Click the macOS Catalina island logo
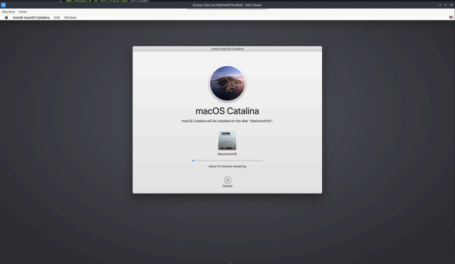This screenshot has width=455, height=264. 227,83
